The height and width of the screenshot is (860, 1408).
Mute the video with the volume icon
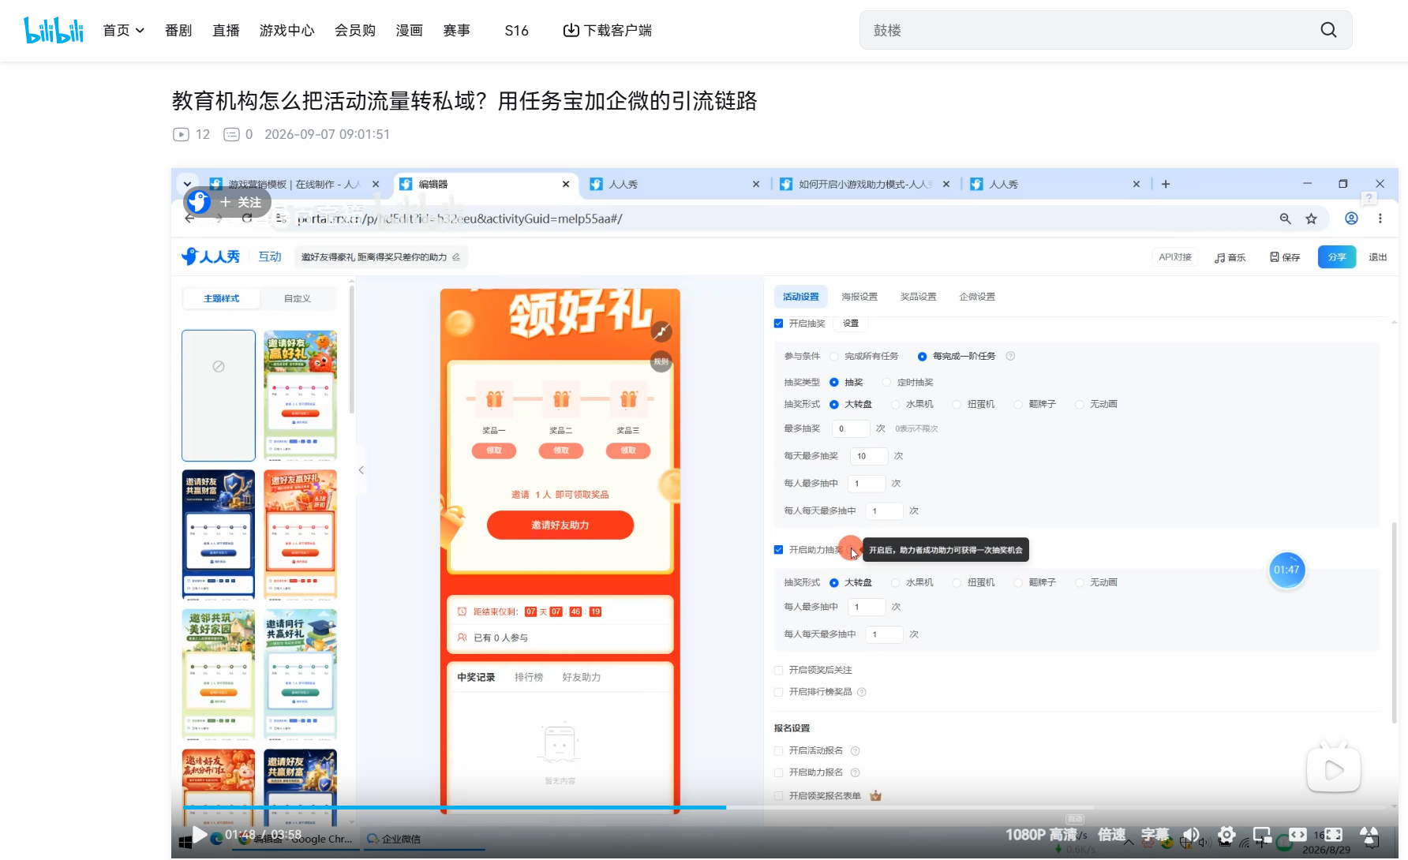[1191, 835]
